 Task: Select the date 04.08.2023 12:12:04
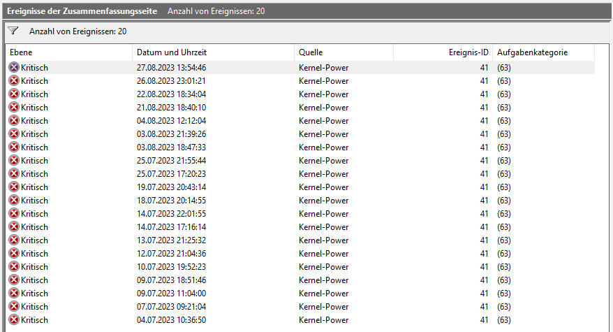171,121
